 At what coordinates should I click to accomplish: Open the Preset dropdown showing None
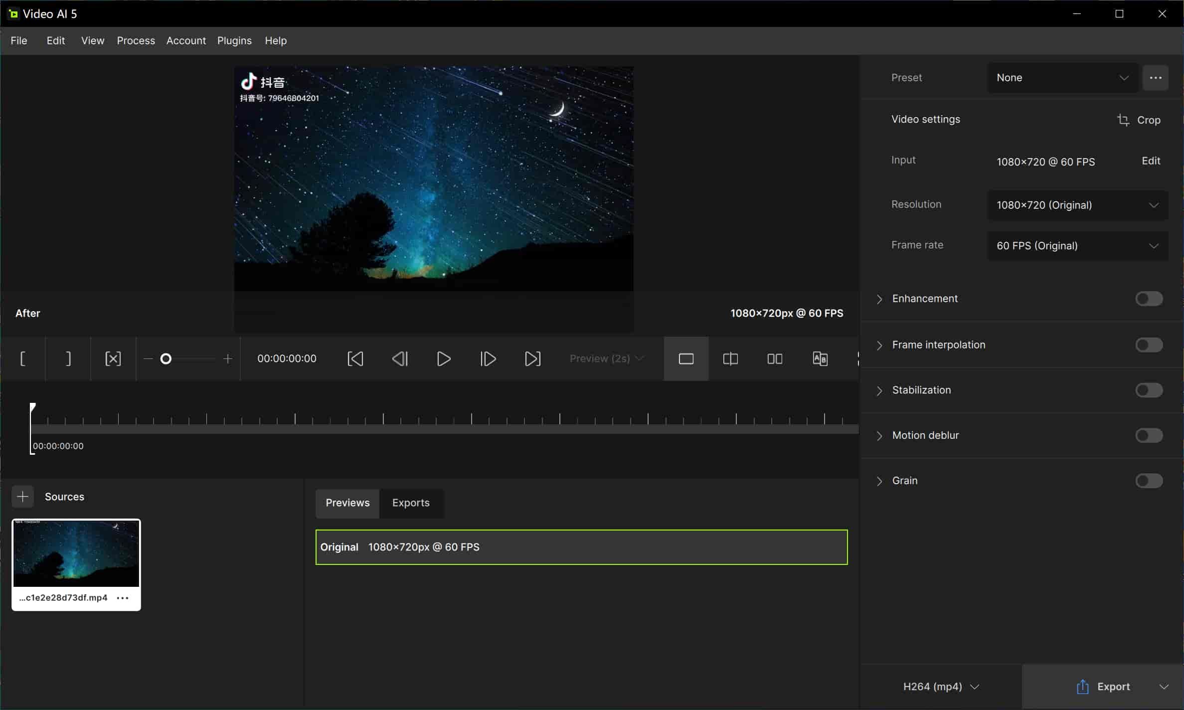(1062, 78)
